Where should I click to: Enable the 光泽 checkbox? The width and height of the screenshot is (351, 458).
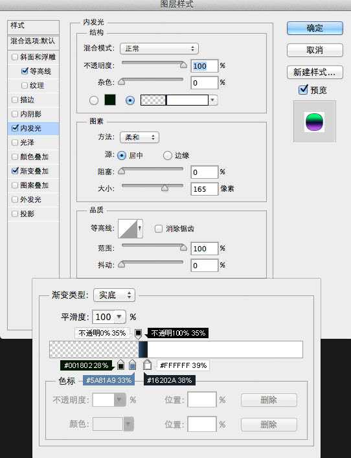coord(15,143)
